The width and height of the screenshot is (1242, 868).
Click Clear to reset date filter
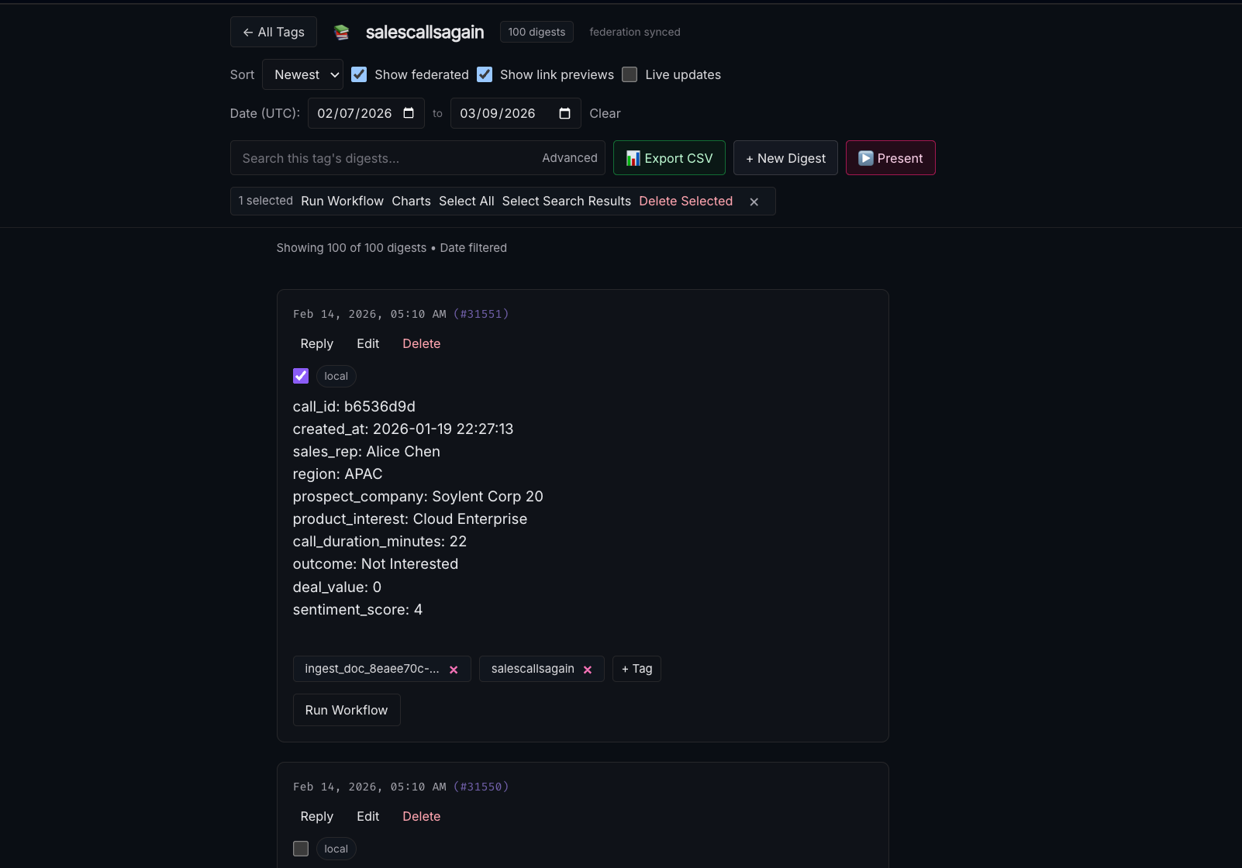coord(605,113)
